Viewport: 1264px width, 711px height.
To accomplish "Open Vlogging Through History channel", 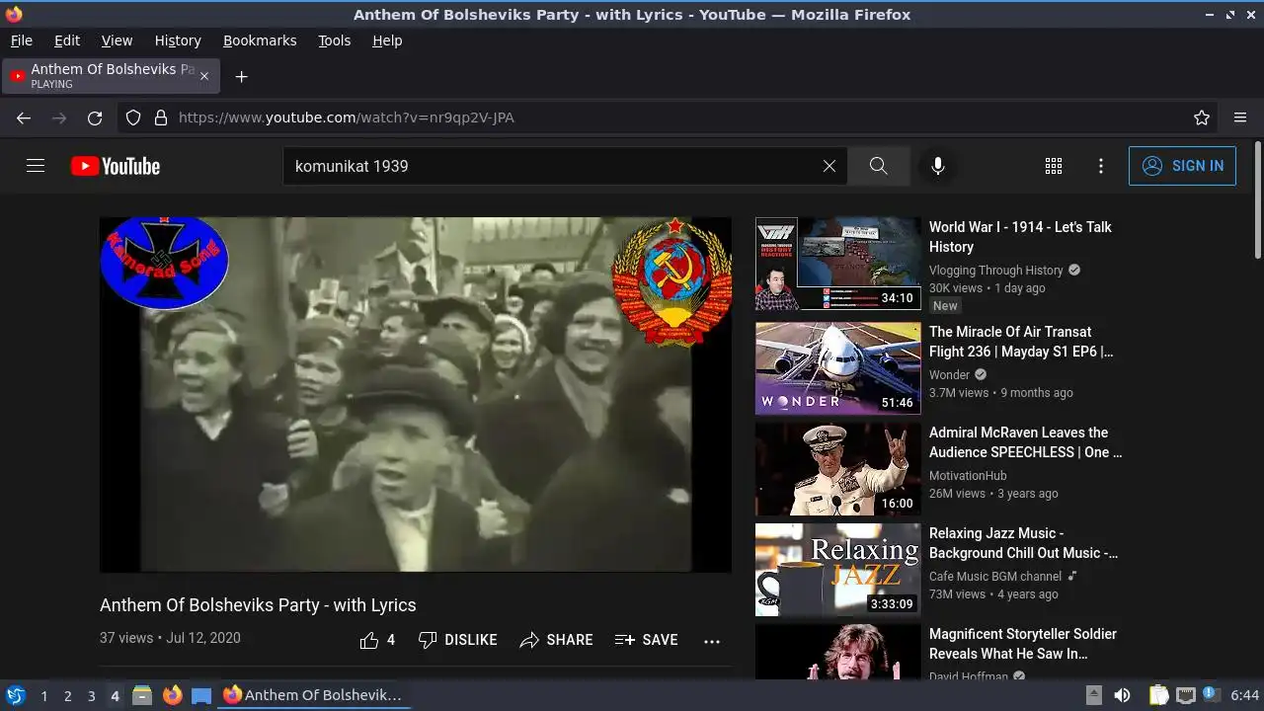I will click(x=996, y=270).
